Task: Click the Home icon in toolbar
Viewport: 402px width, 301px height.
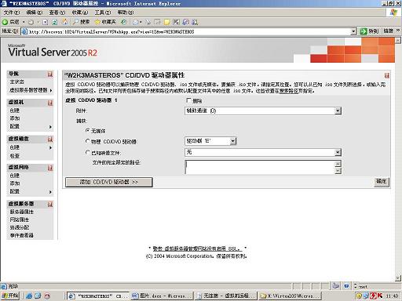Action: [64, 22]
